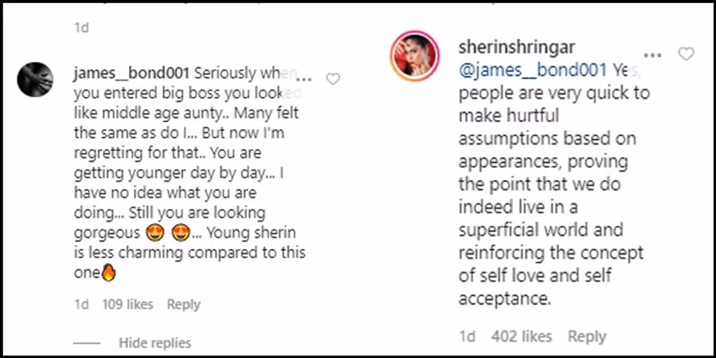
Task: Open james__bond001's profile picture
Action: [35, 79]
